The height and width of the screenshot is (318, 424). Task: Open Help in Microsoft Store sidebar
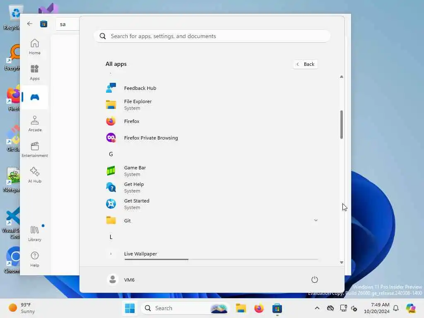click(35, 259)
